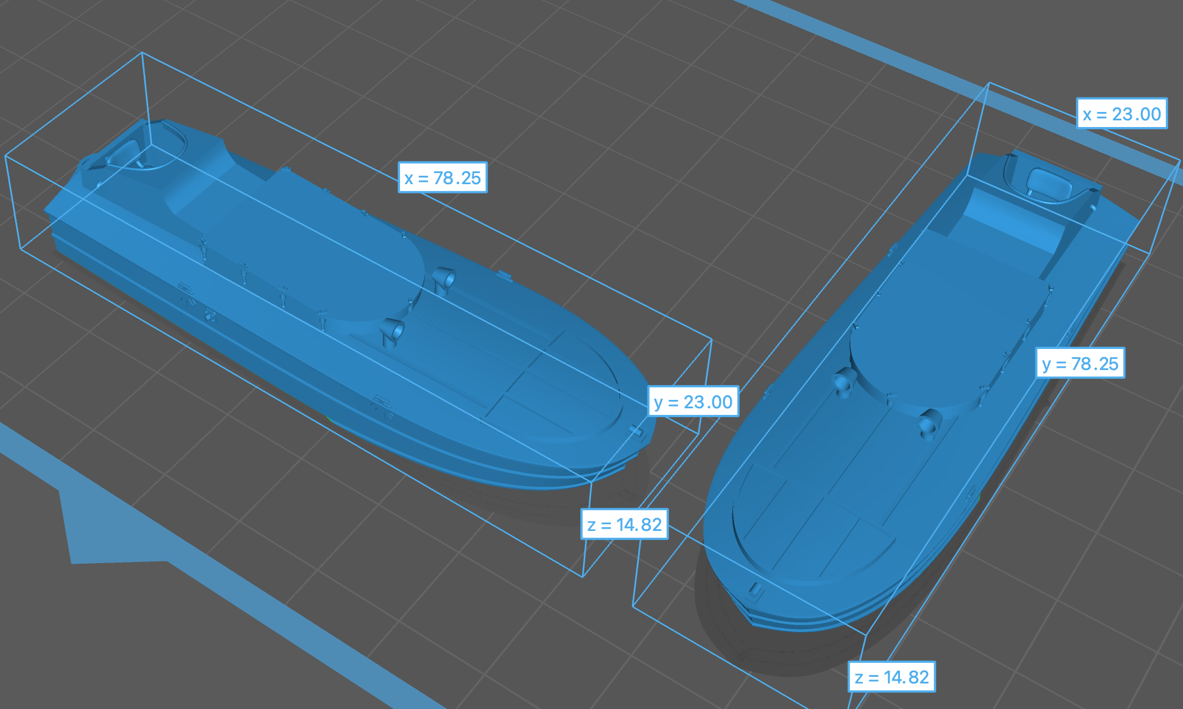Click the right boat's right vent cowl
The image size is (1183, 709).
(x=929, y=424)
